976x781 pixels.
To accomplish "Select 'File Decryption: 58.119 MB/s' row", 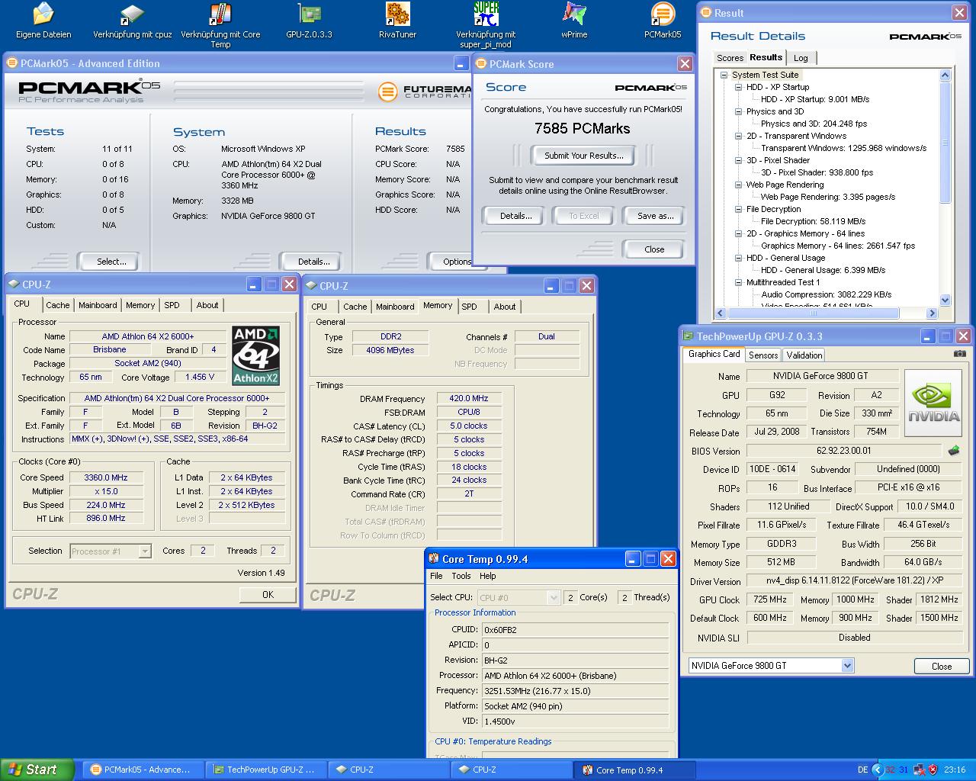I will (813, 221).
